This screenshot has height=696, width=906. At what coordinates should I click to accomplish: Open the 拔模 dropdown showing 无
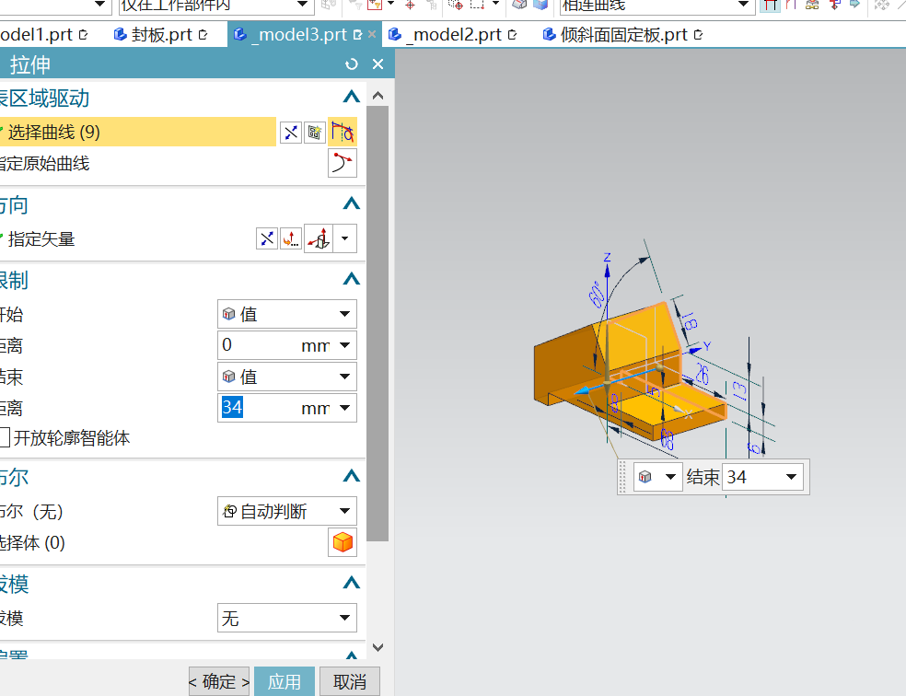pyautogui.click(x=286, y=618)
